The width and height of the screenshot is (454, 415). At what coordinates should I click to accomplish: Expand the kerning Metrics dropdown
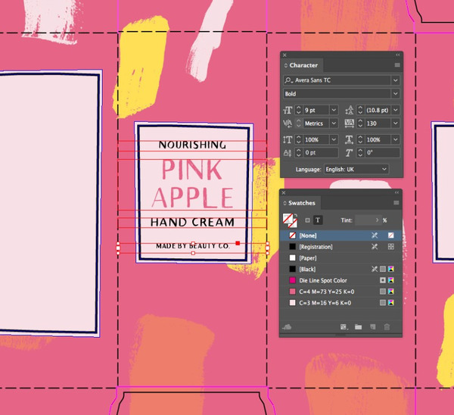coord(334,123)
